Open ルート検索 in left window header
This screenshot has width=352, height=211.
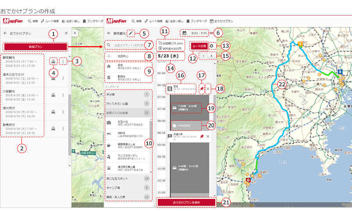[50, 21]
